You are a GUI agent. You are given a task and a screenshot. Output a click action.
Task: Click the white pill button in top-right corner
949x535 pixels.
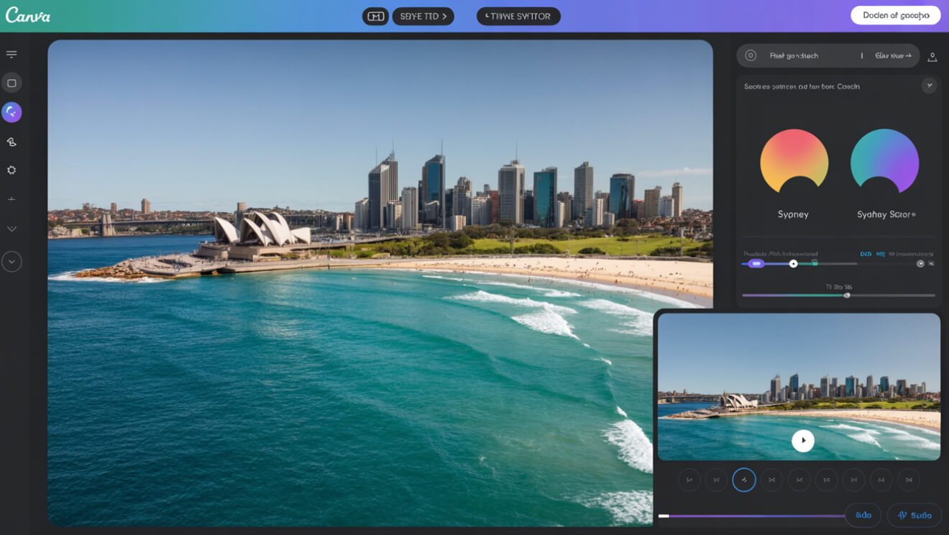895,15
